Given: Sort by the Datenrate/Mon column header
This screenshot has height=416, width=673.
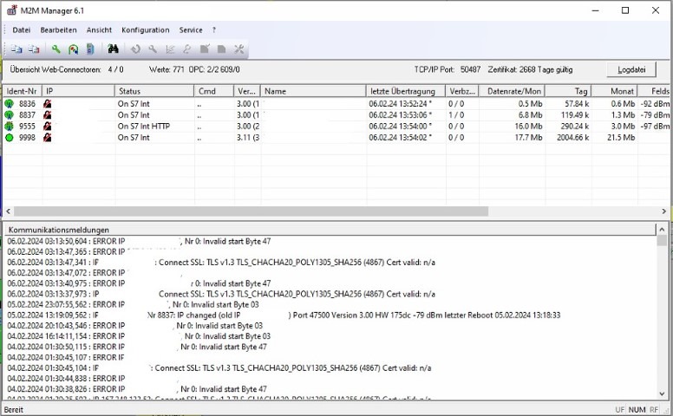Looking at the screenshot, I should point(512,91).
